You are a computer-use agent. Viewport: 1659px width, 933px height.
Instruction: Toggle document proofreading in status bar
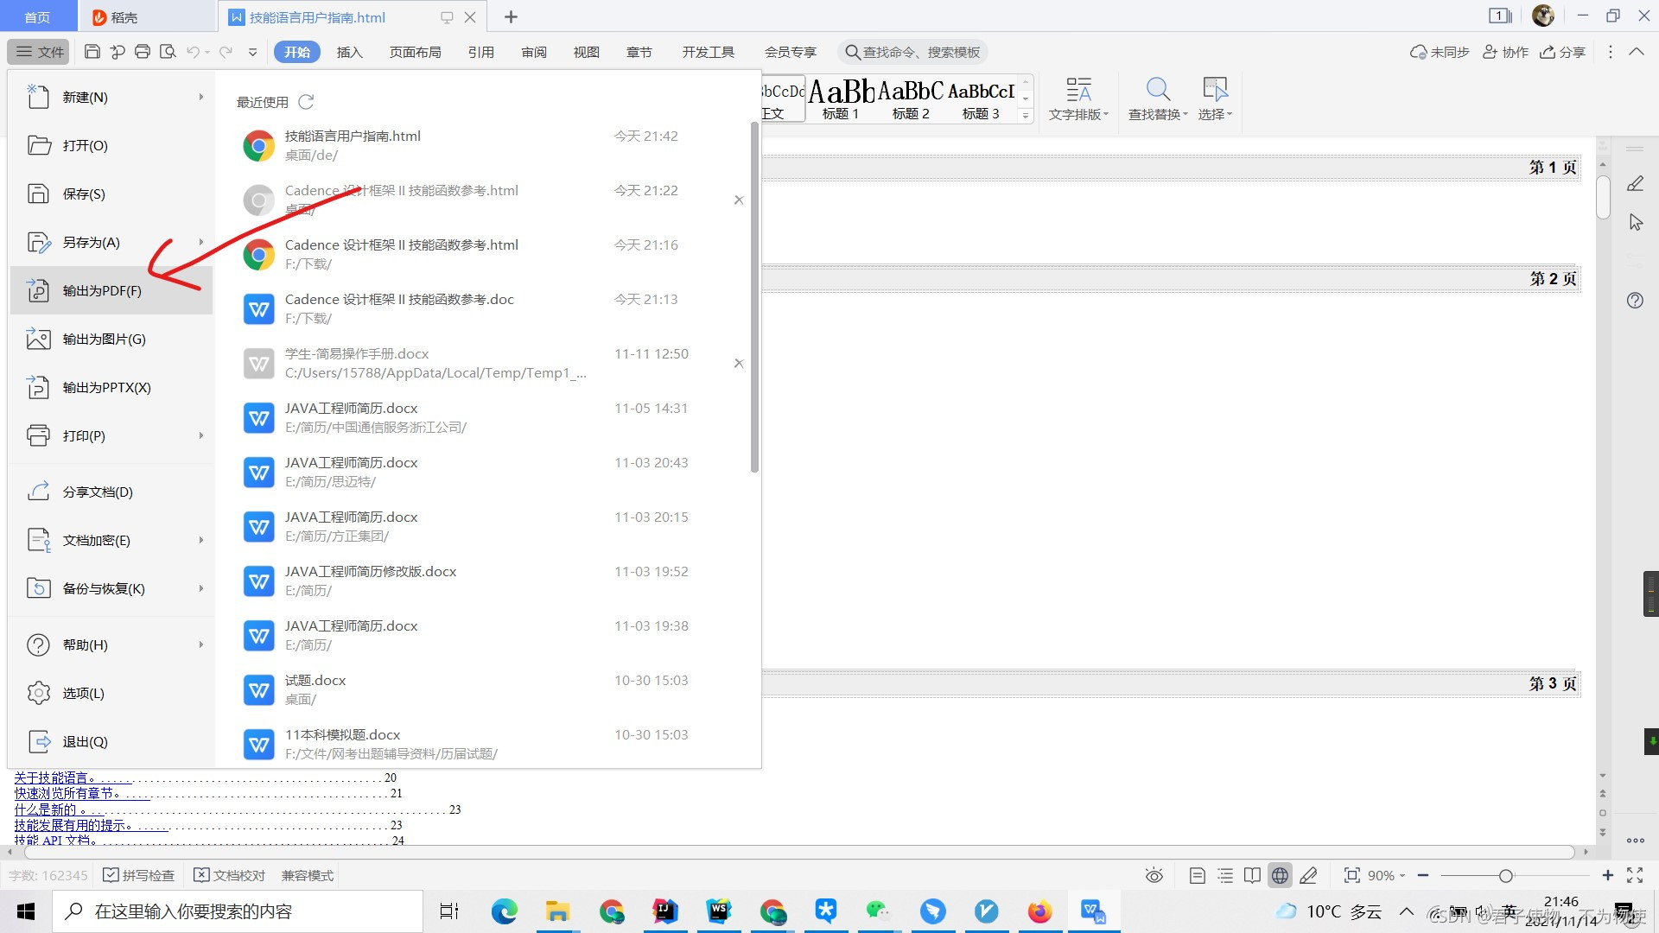pyautogui.click(x=230, y=876)
